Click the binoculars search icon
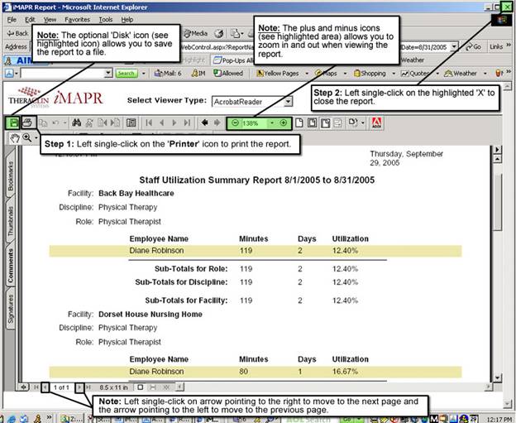Viewport: 516px width, 423px height. click(76, 123)
